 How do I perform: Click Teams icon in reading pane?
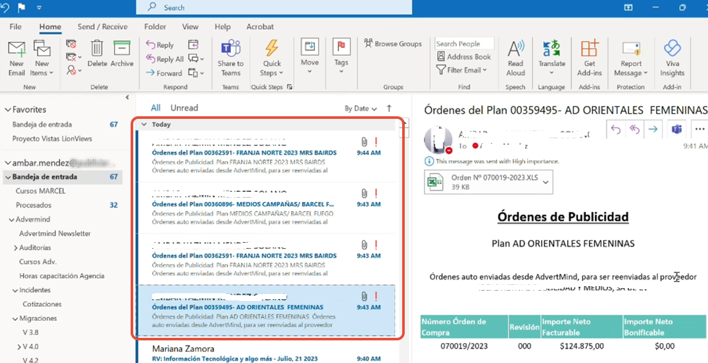click(676, 130)
